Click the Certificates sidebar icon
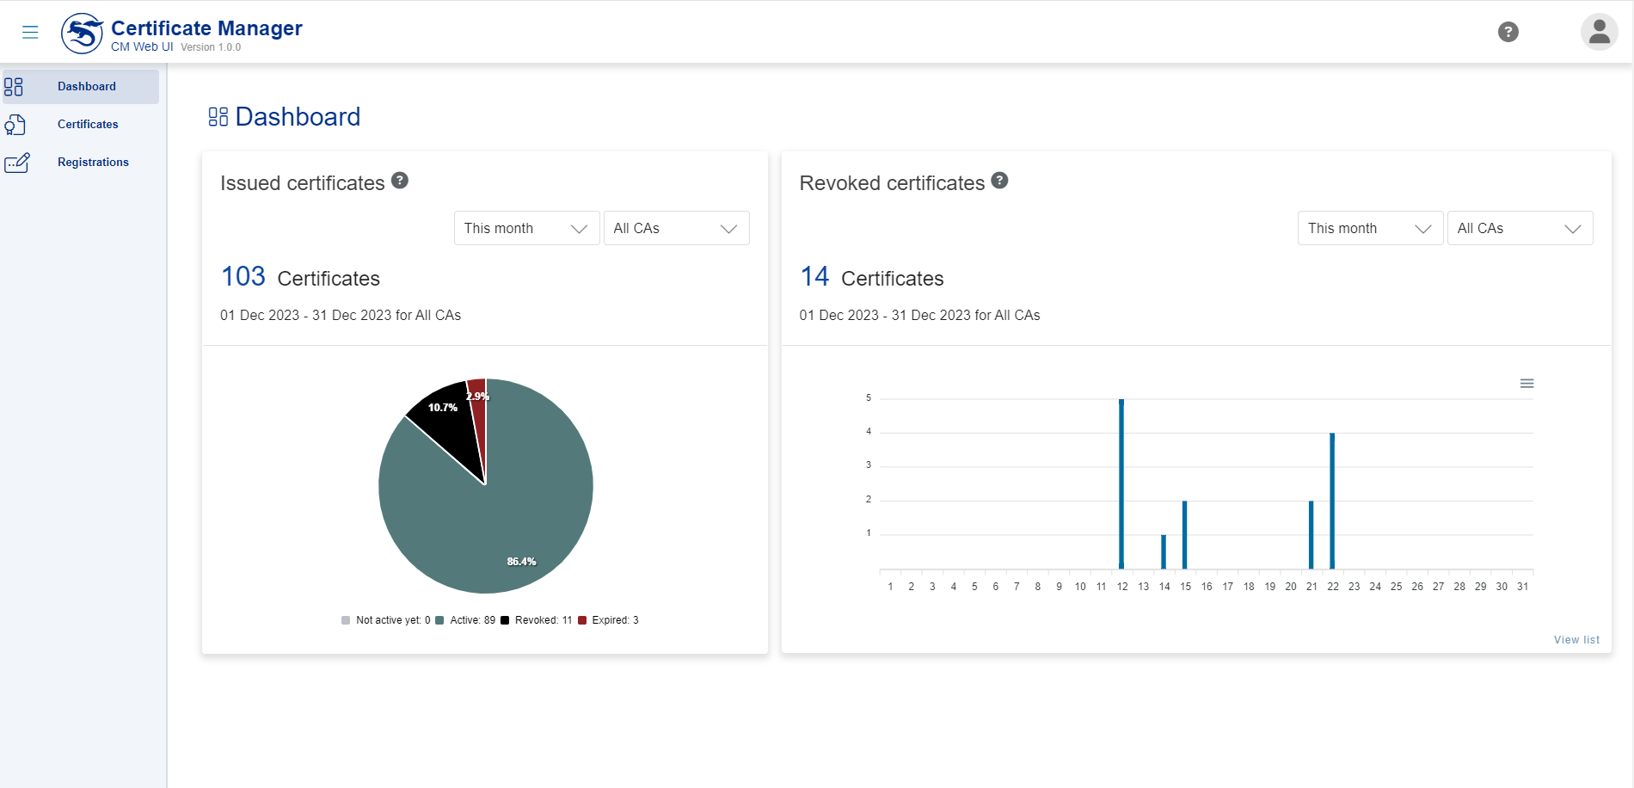1634x788 pixels. [x=15, y=125]
